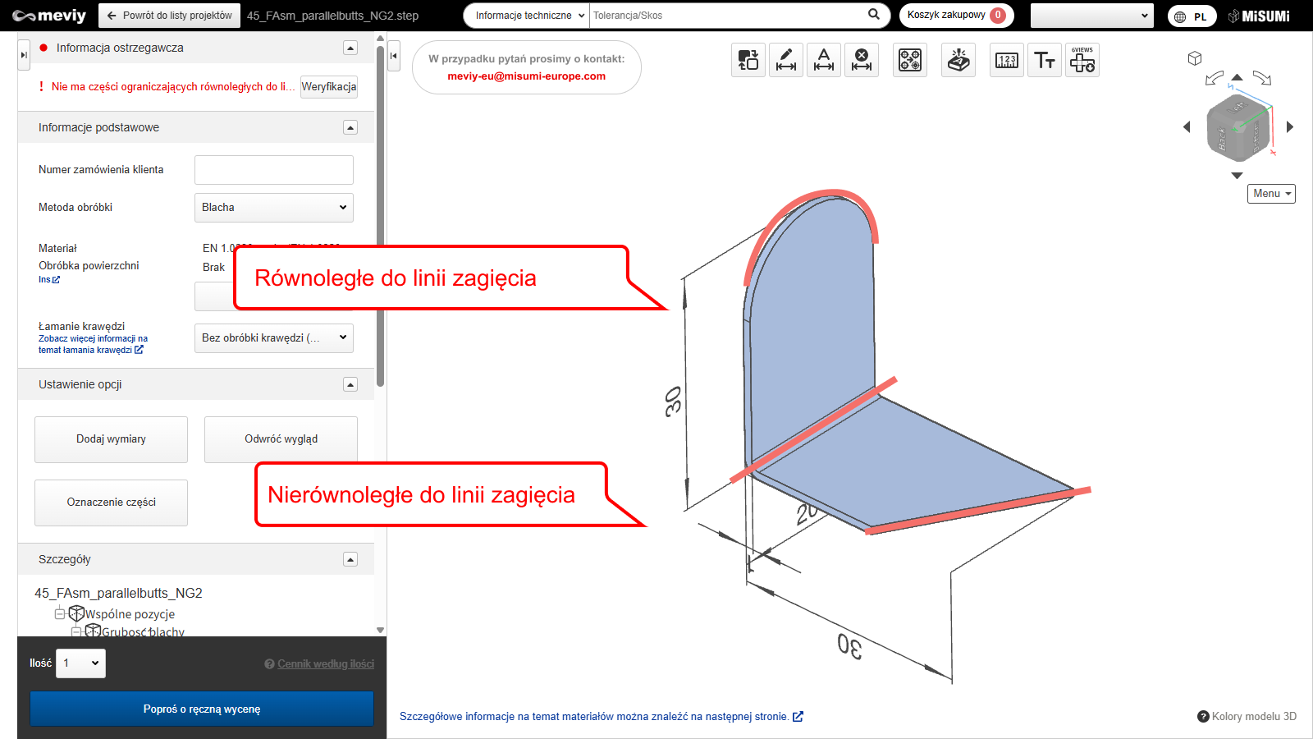This screenshot has height=739, width=1313.
Task: Open the view cube Menu dropdown
Action: 1271,194
